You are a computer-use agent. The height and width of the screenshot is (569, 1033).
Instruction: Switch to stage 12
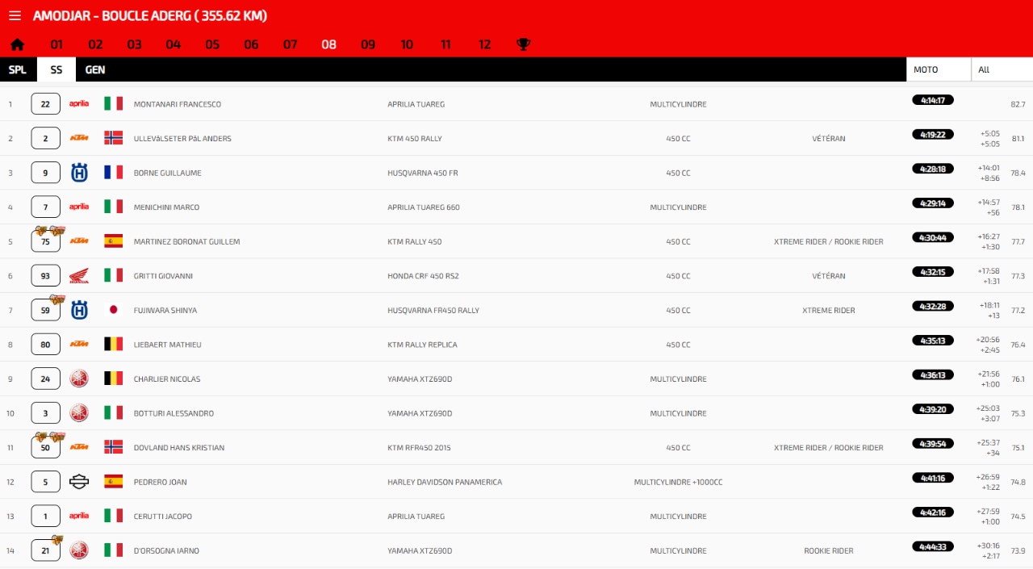[x=484, y=44]
